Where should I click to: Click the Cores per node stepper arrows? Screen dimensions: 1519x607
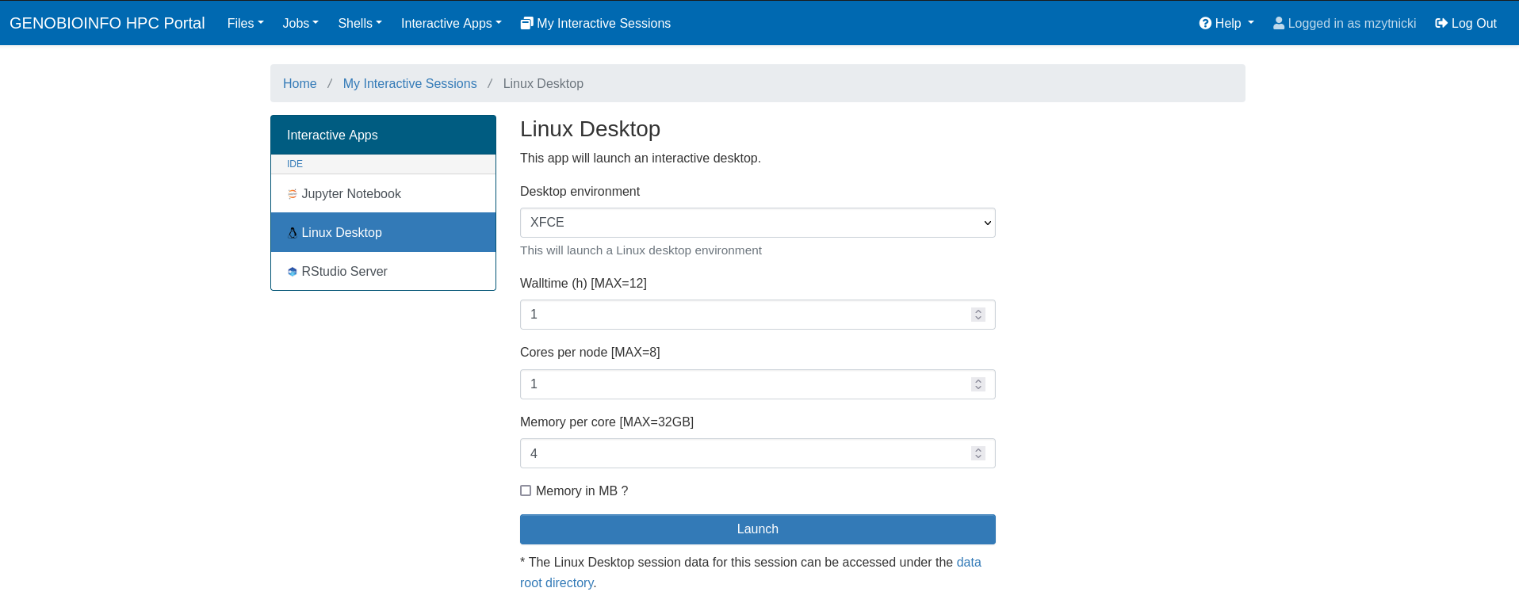[x=978, y=384]
